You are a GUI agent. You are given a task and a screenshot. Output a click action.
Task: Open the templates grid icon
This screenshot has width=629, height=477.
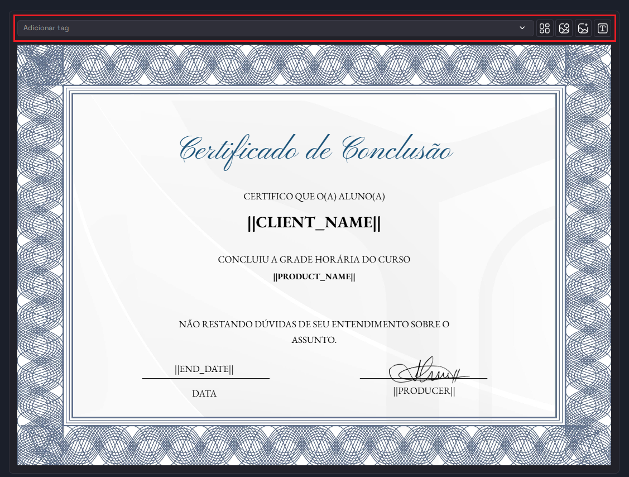(x=545, y=28)
